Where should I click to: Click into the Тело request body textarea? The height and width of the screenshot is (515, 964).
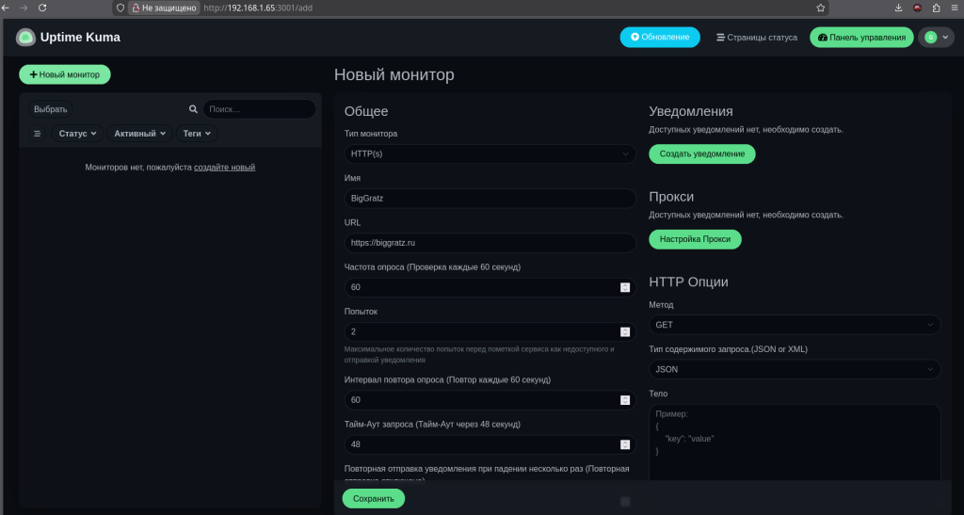[x=795, y=443]
